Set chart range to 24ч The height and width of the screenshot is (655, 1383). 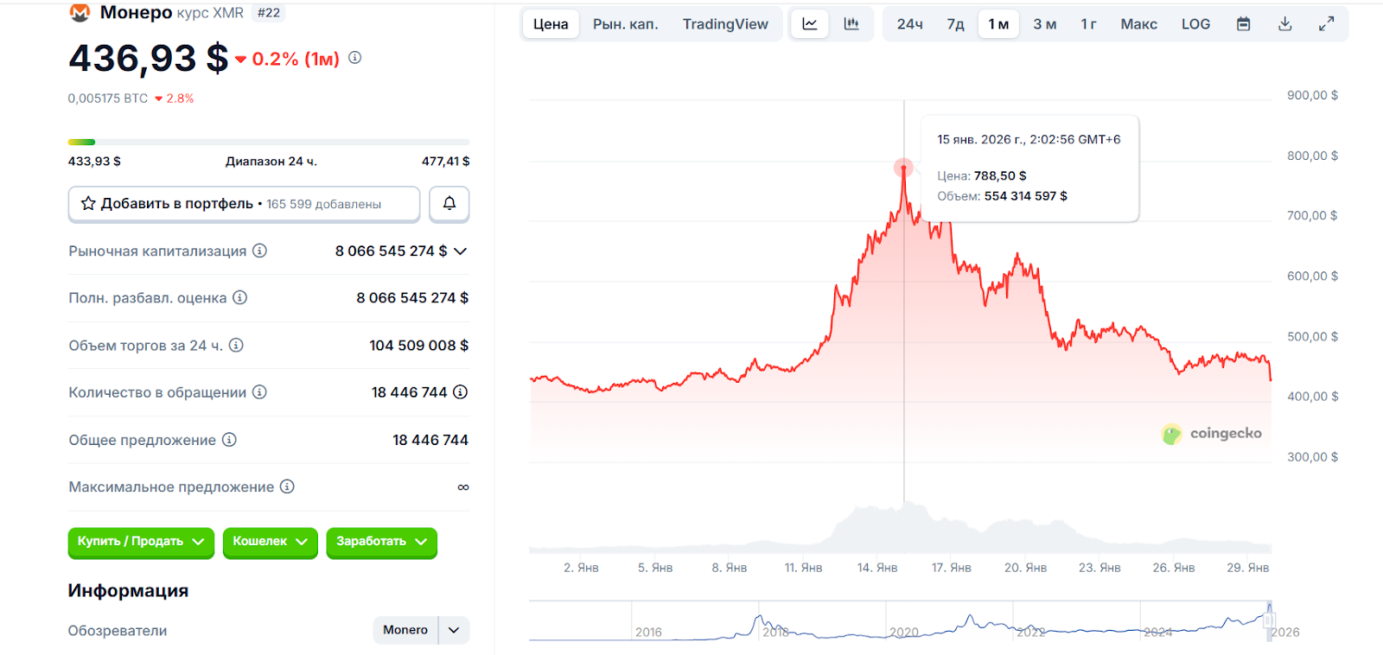coord(909,24)
